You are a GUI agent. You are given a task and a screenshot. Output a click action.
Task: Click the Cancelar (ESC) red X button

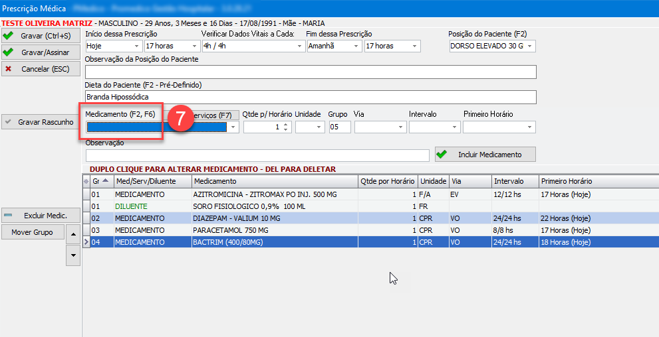[x=41, y=68]
